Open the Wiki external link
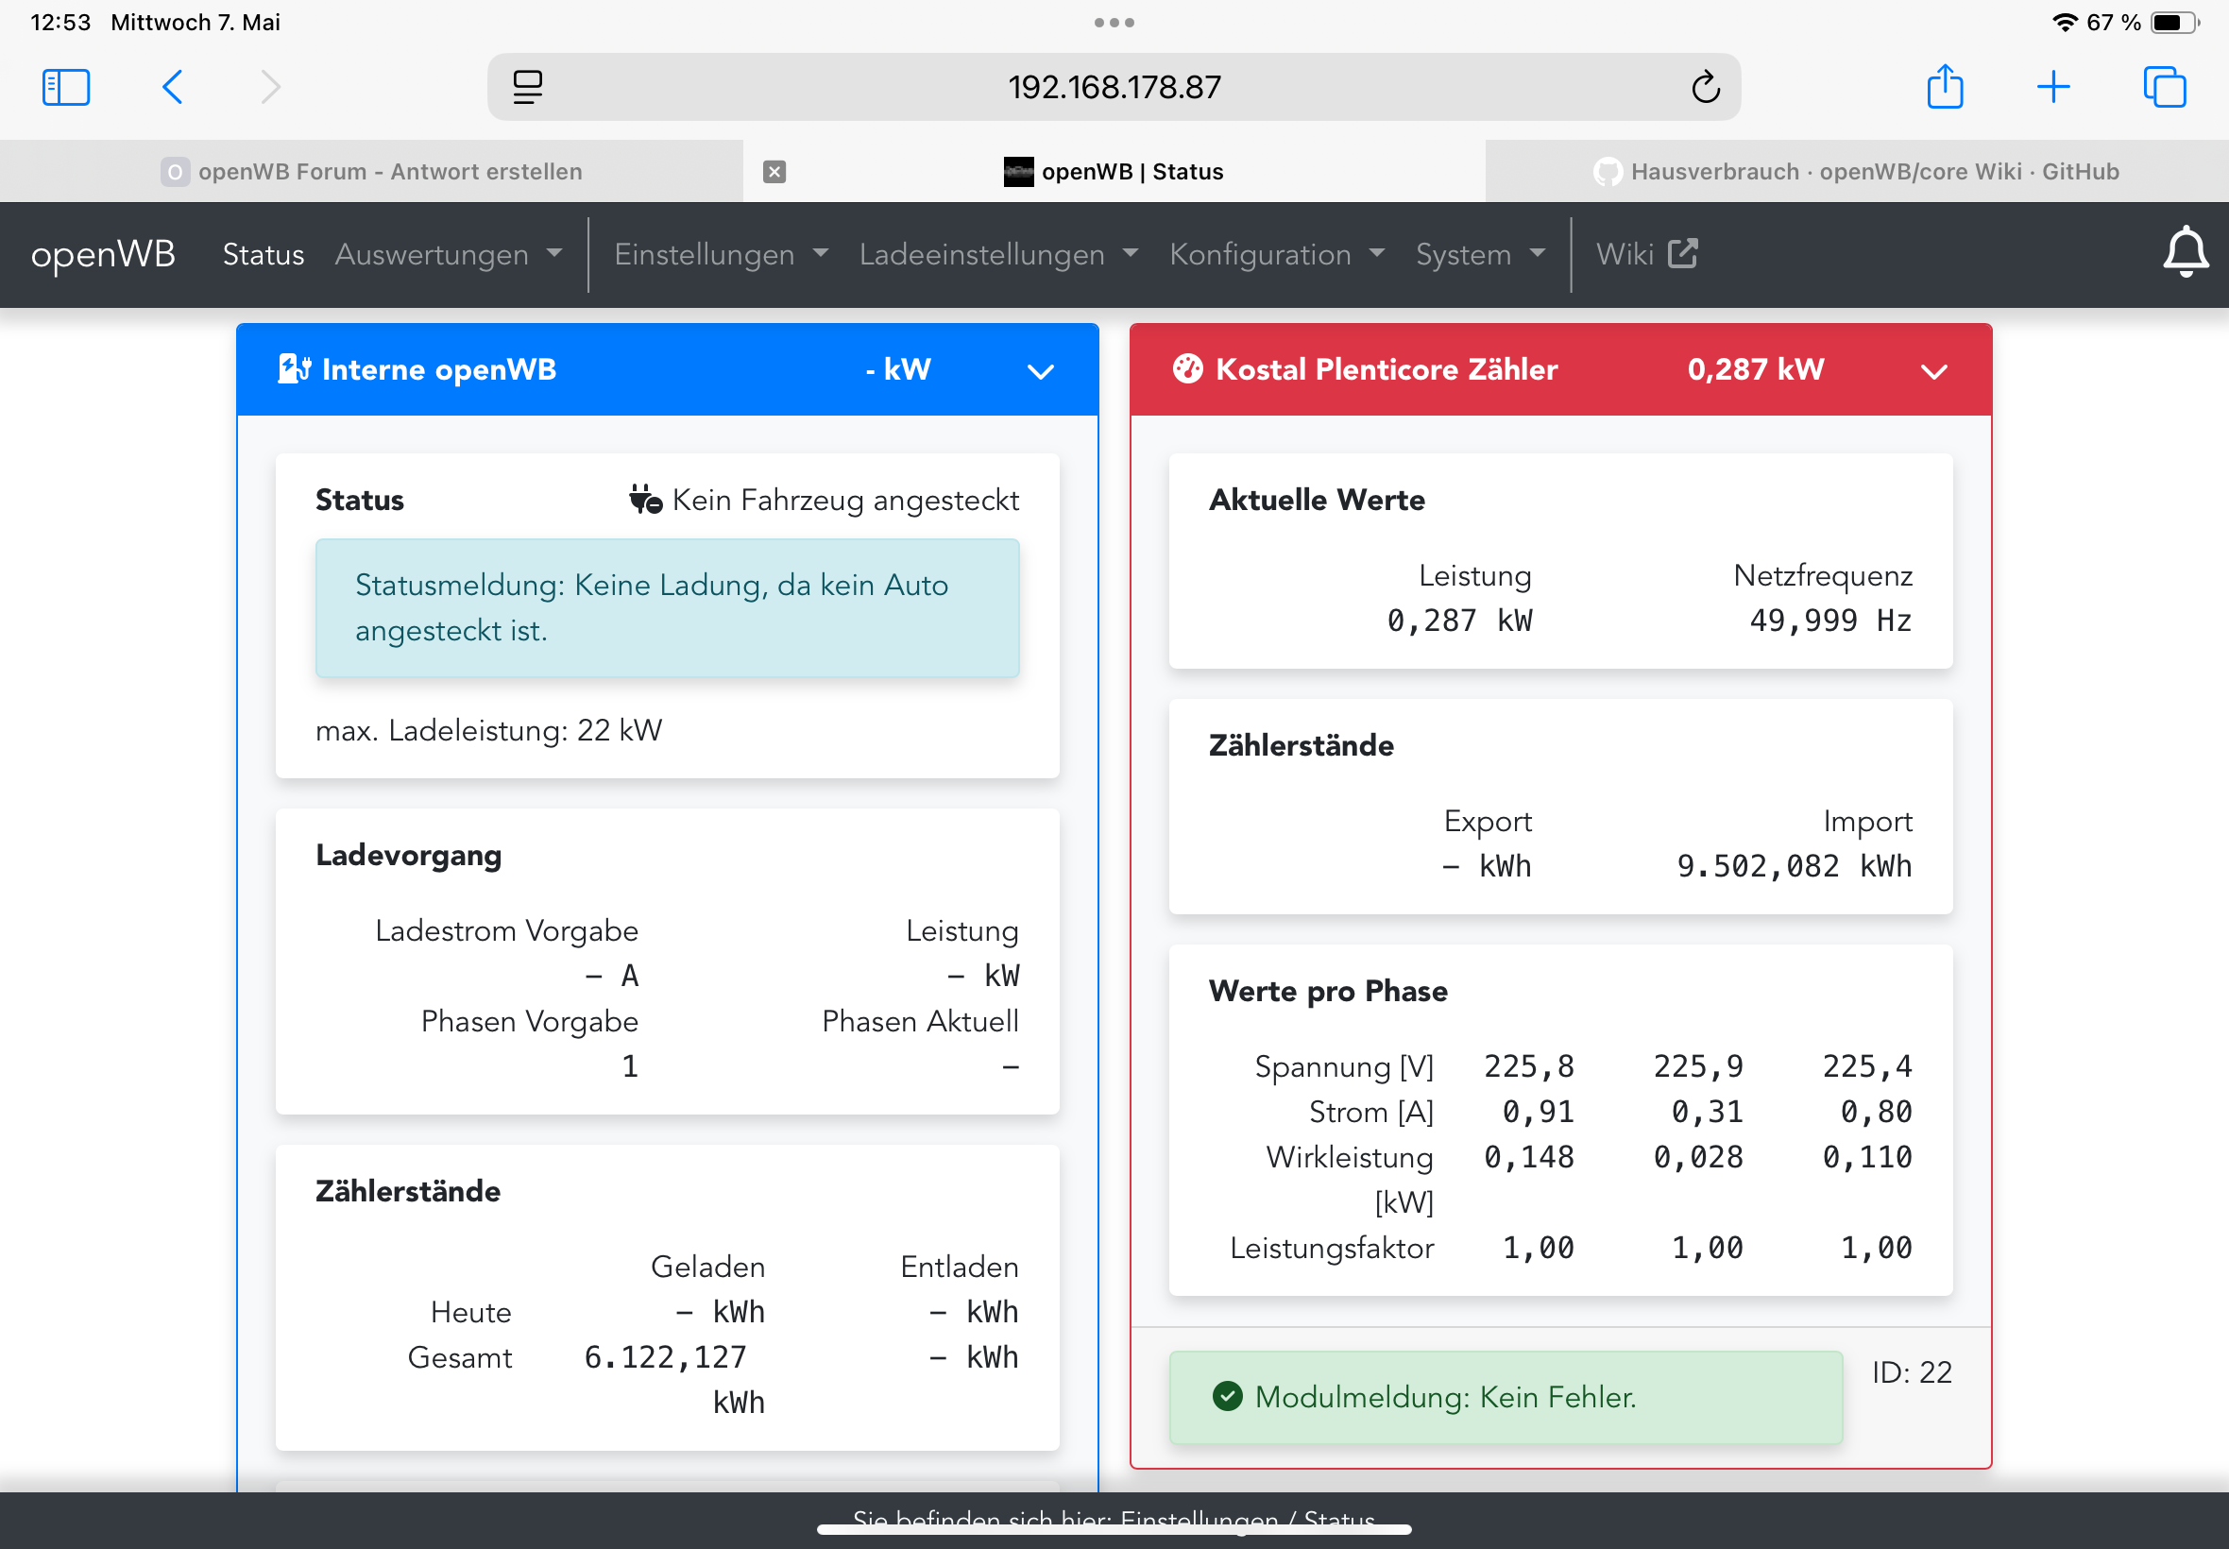This screenshot has height=1549, width=2229. (x=1647, y=254)
